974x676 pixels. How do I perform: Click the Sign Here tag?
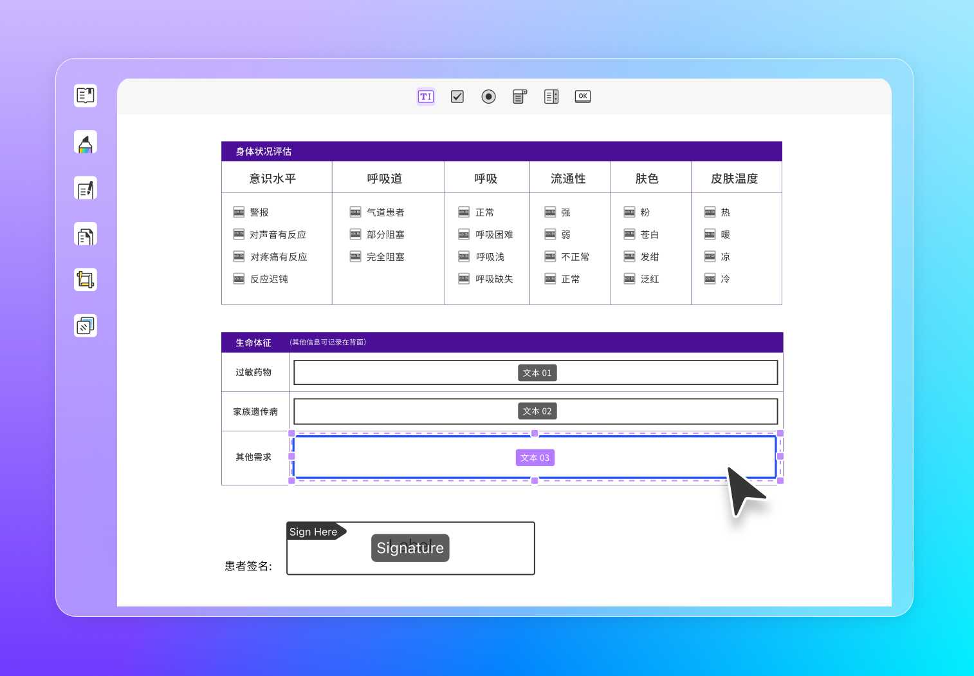pos(316,532)
